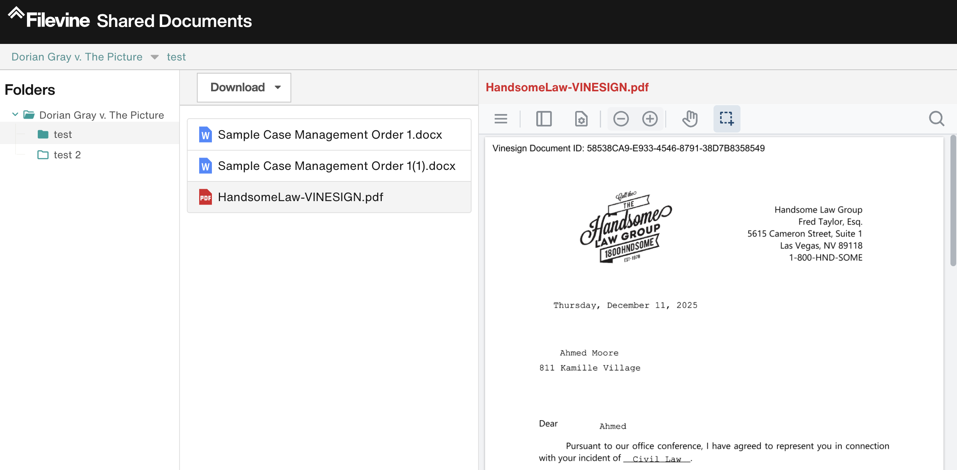Open Sample Case Management Order 1.docx
Viewport: 957px width, 470px height.
pos(329,134)
